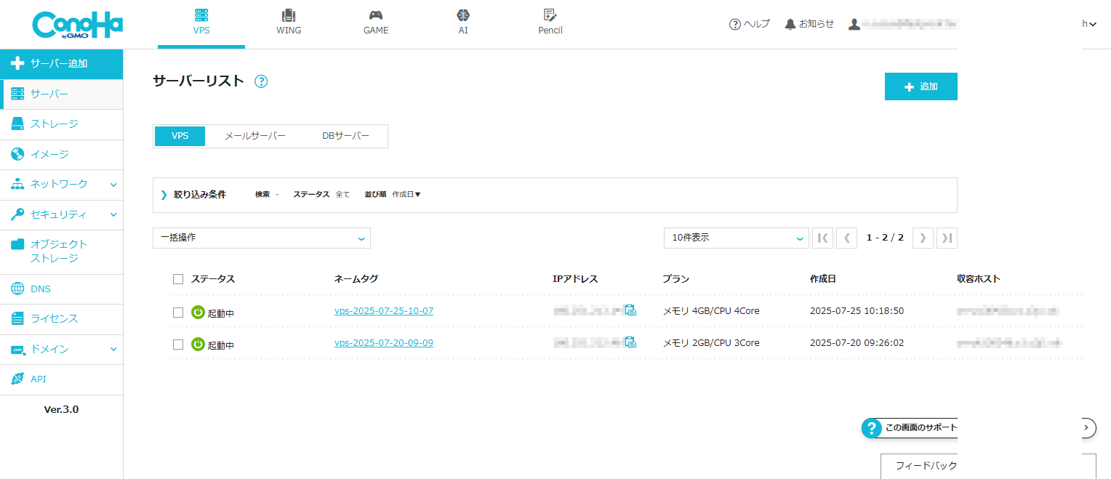Viewport: 1111px width, 479px height.
Task: Open ストレージ in the sidebar
Action: pos(61,124)
